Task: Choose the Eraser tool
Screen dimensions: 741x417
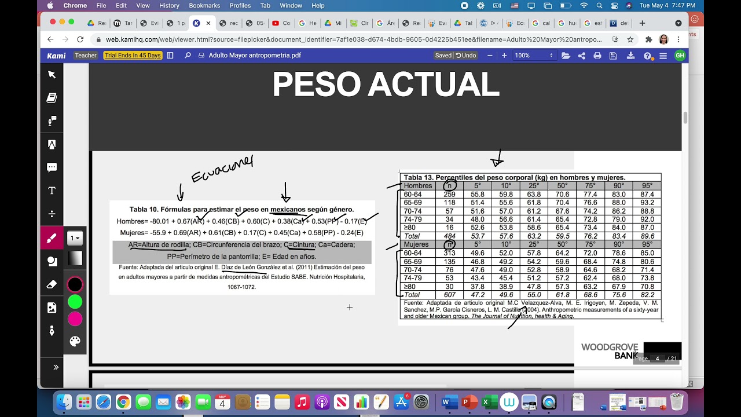Action: (52, 284)
